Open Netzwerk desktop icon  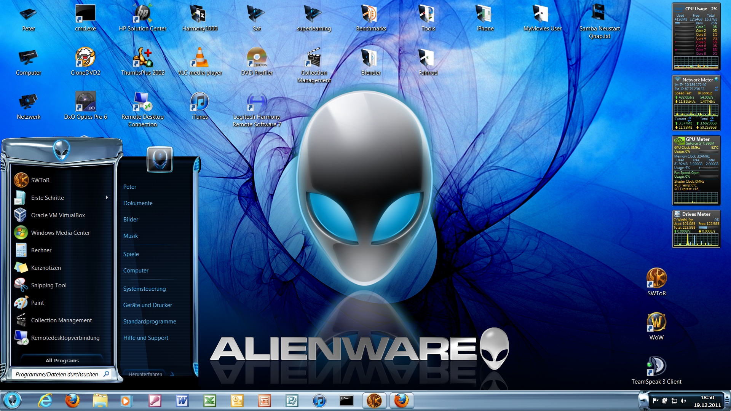(28, 106)
